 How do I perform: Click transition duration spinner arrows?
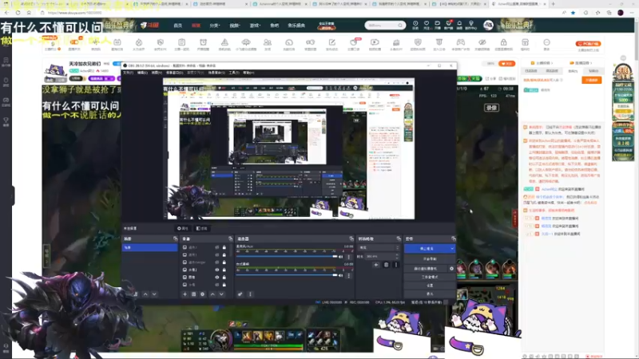[397, 256]
